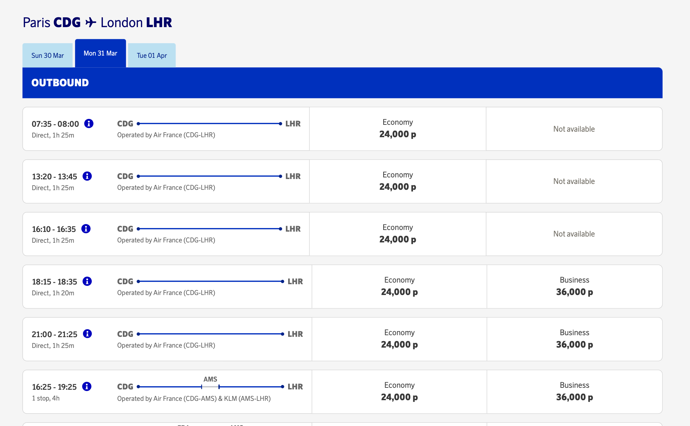Image resolution: width=690 pixels, height=426 pixels.
Task: Switch to Sun 30 Mar date tab
Action: pos(48,55)
